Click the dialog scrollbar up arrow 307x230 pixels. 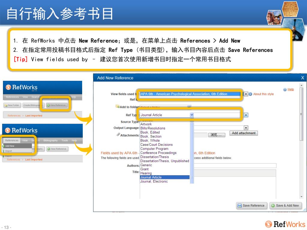(x=301, y=85)
